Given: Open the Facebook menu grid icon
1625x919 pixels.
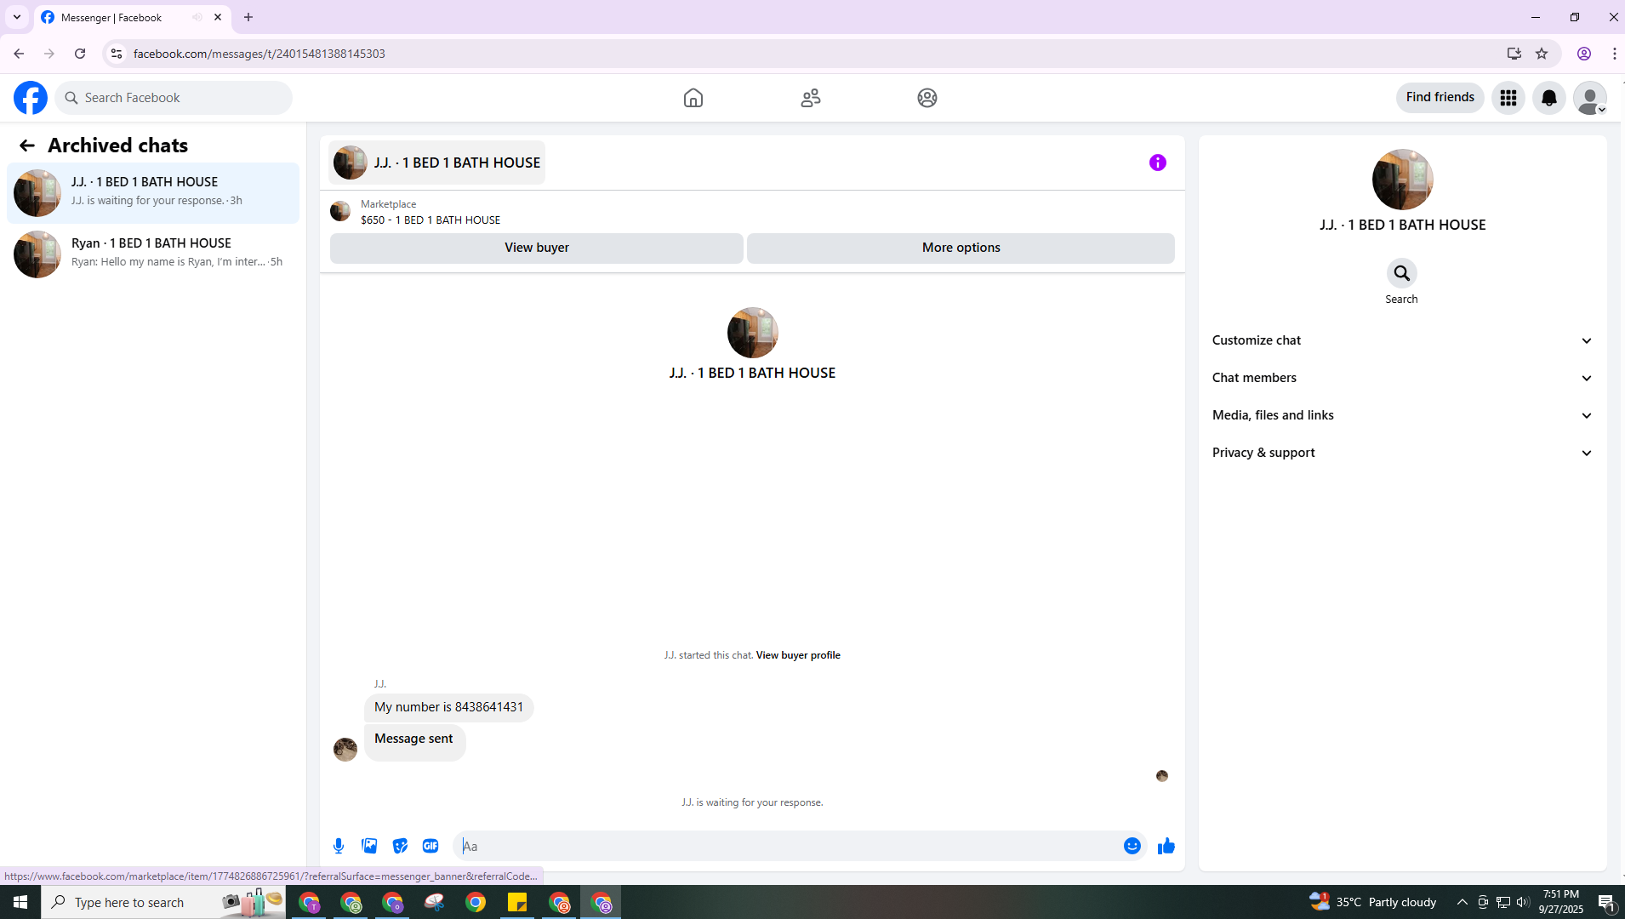Looking at the screenshot, I should click(x=1508, y=98).
